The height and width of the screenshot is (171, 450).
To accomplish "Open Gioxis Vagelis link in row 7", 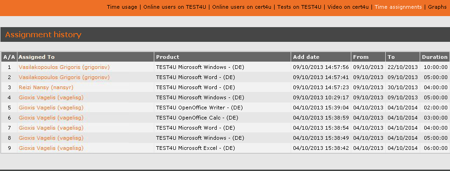I will (x=51, y=128).
